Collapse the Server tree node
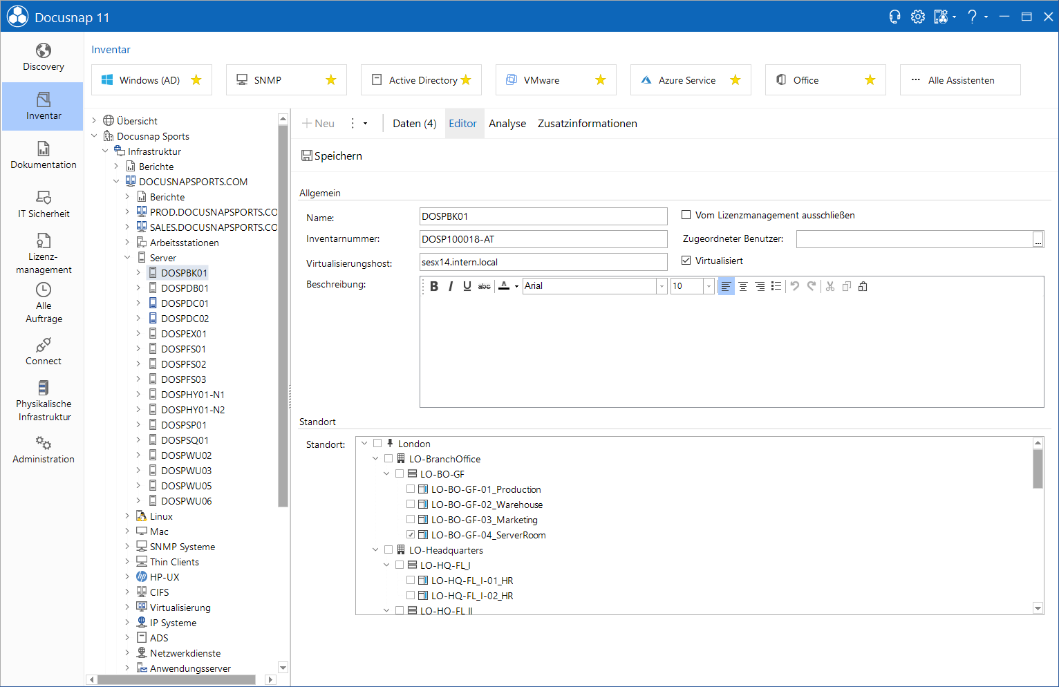The height and width of the screenshot is (687, 1059). tap(127, 258)
